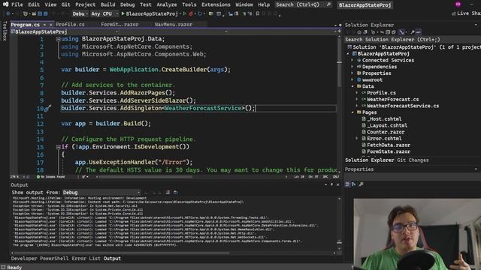Viewport: 481px width, 270px height.
Task: Toggle Word Wrap in Output toolbar
Action: [x=175, y=192]
